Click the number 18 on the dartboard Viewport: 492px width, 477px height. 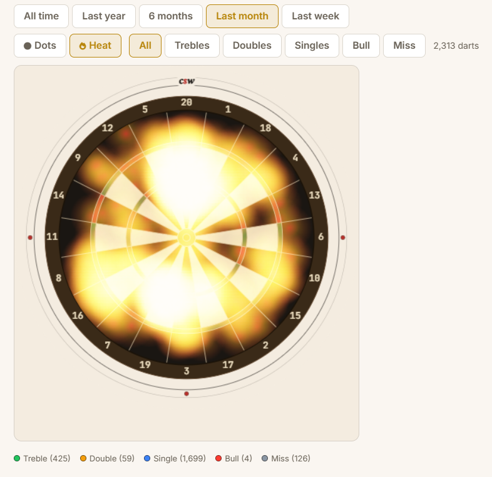pyautogui.click(x=265, y=128)
